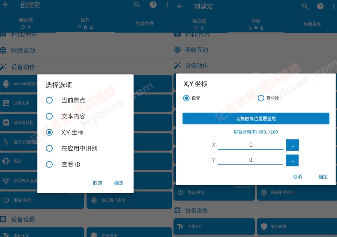Switch coordinate unit to 百分比
337x237 pixels.
[x=261, y=98]
